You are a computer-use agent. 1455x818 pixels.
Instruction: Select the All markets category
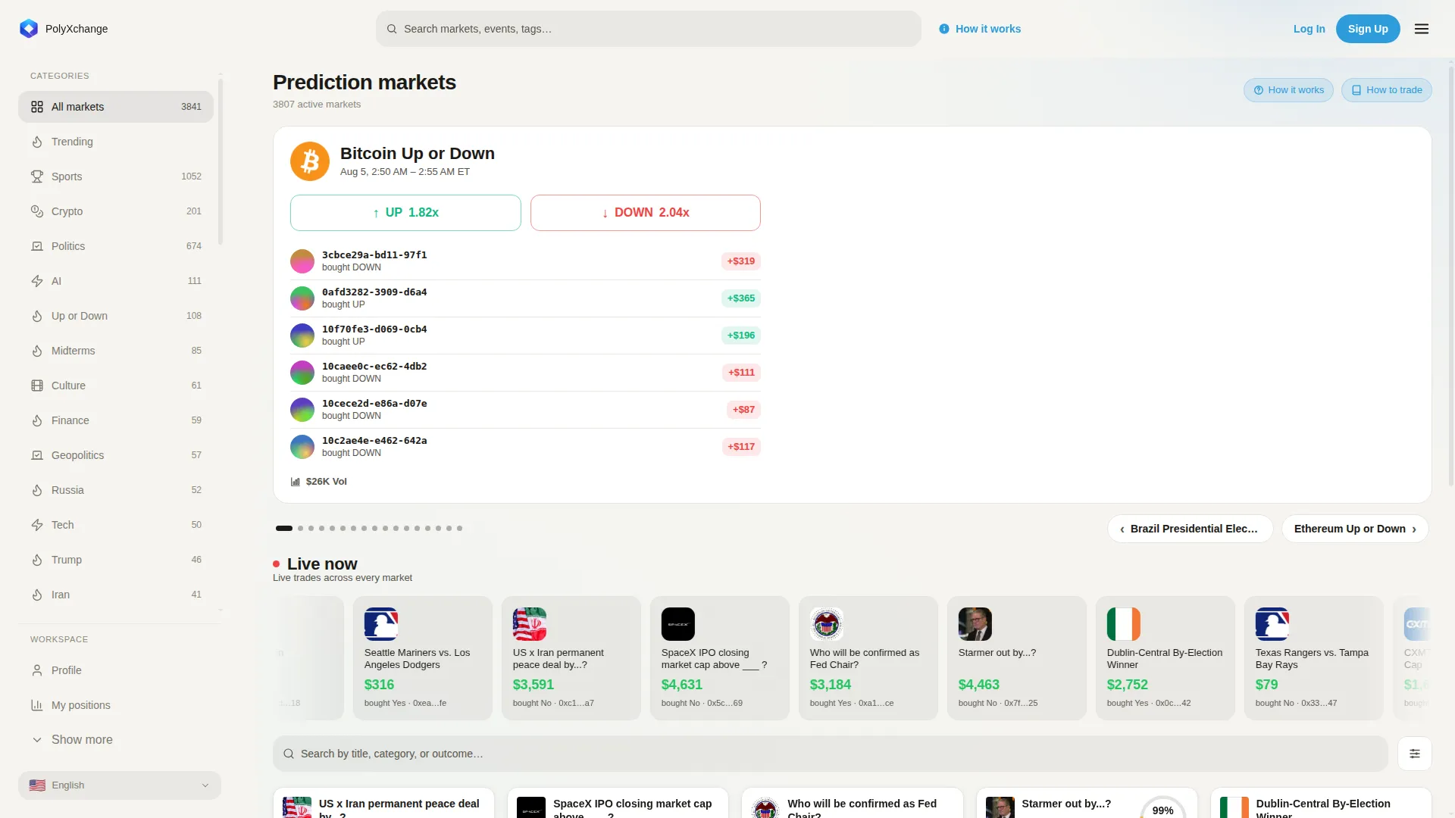pyautogui.click(x=116, y=107)
